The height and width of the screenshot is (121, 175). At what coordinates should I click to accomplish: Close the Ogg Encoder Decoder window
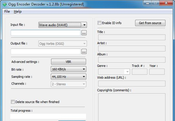pos(166,3)
